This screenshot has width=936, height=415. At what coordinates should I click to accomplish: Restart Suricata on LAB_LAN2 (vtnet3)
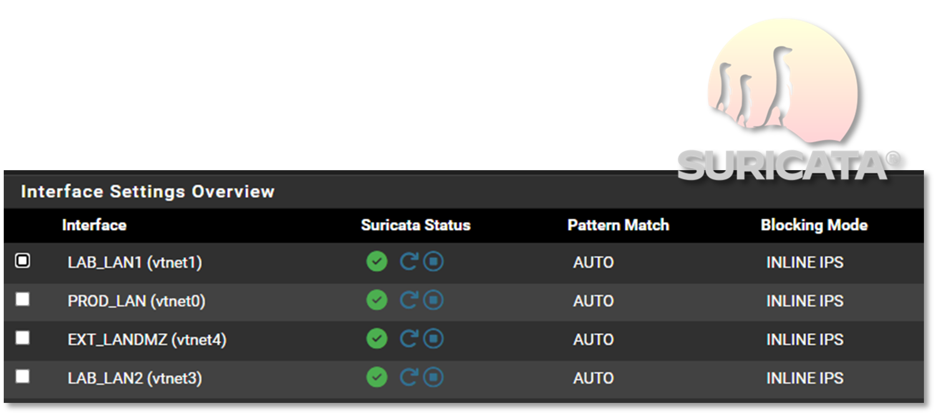pos(409,377)
